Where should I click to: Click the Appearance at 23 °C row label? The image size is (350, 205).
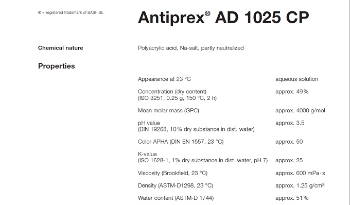click(164, 79)
